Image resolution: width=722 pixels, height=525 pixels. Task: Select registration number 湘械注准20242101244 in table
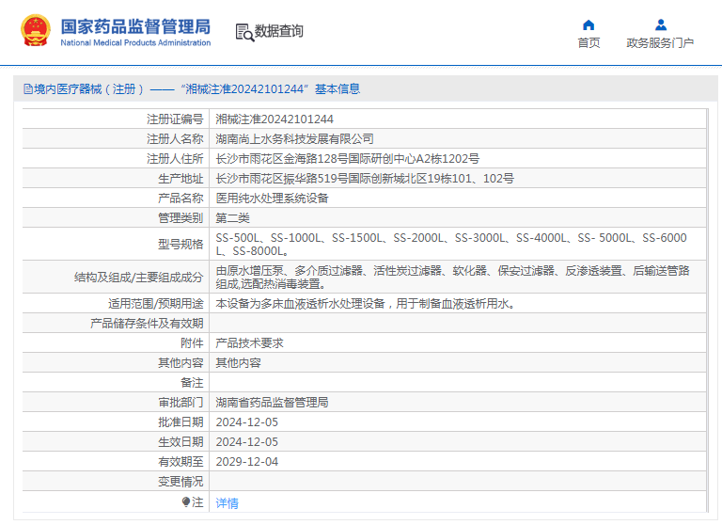point(275,119)
